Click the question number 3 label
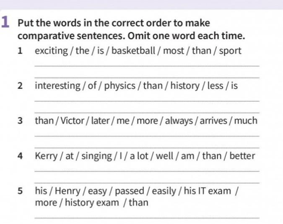 coord(20,121)
